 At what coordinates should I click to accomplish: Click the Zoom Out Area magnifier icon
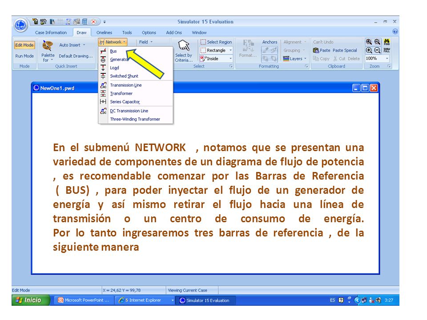[377, 42]
